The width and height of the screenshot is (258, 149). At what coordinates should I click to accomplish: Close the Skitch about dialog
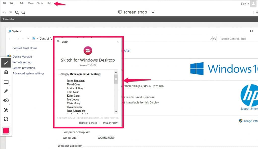click(x=118, y=42)
